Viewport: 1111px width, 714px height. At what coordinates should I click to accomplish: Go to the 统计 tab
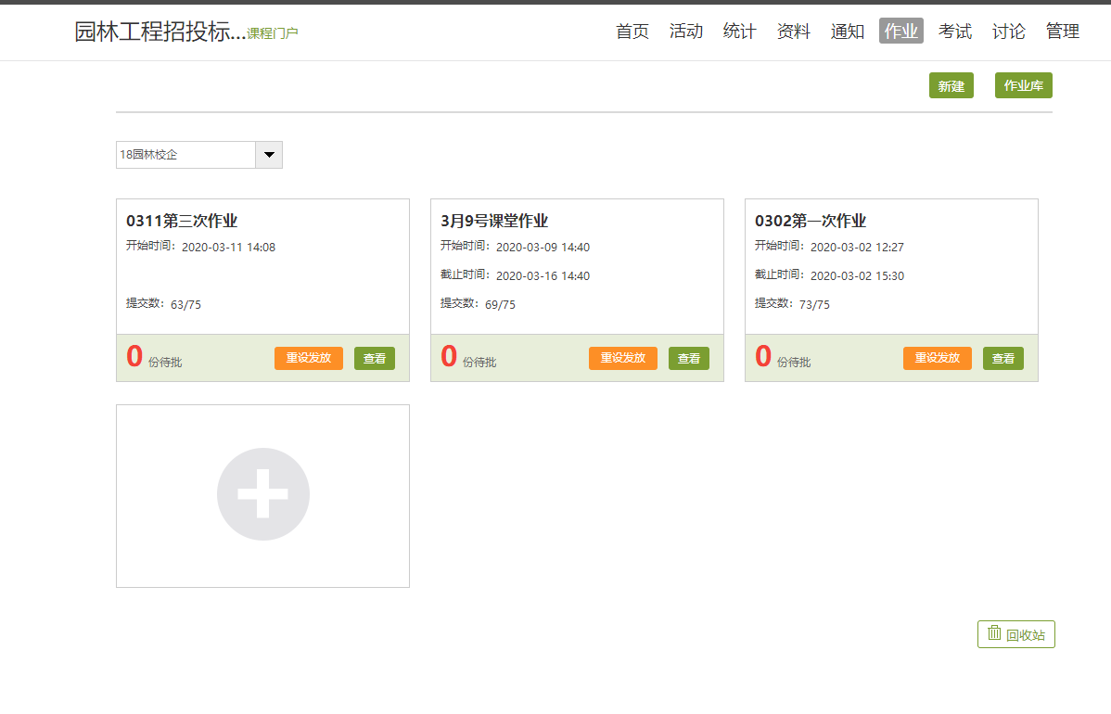(x=740, y=32)
